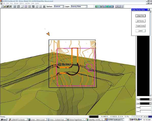Screen dimensions: 152x121
Task: Click Cancel in Apply Survey Data dialog
Action: (x=140, y=31)
